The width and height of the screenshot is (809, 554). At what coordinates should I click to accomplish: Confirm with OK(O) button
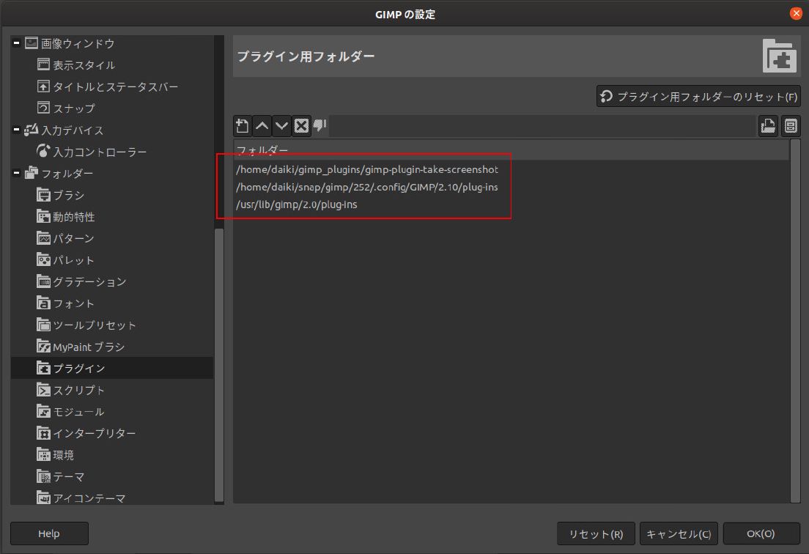[761, 533]
